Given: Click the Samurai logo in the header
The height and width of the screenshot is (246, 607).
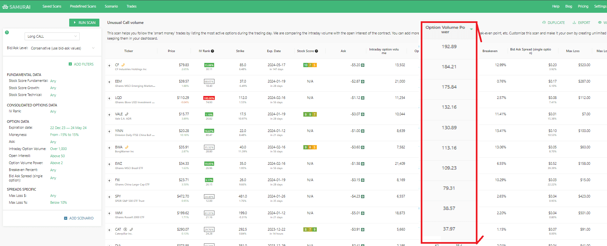Looking at the screenshot, I should pyautogui.click(x=16, y=7).
